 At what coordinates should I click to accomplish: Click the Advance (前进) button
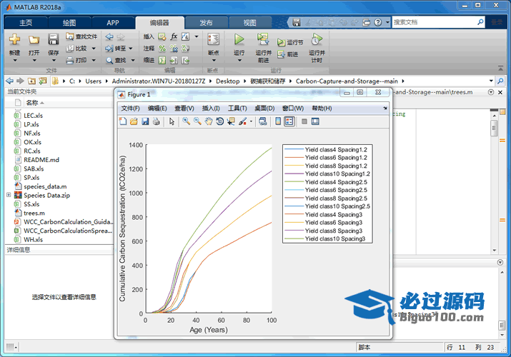pyautogui.click(x=287, y=54)
